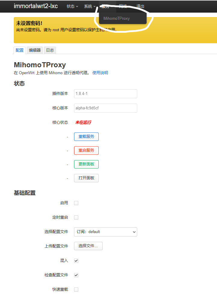The image size is (217, 298).
Task: Toggle the 定时重启 checkbox
Action: tap(76, 217)
